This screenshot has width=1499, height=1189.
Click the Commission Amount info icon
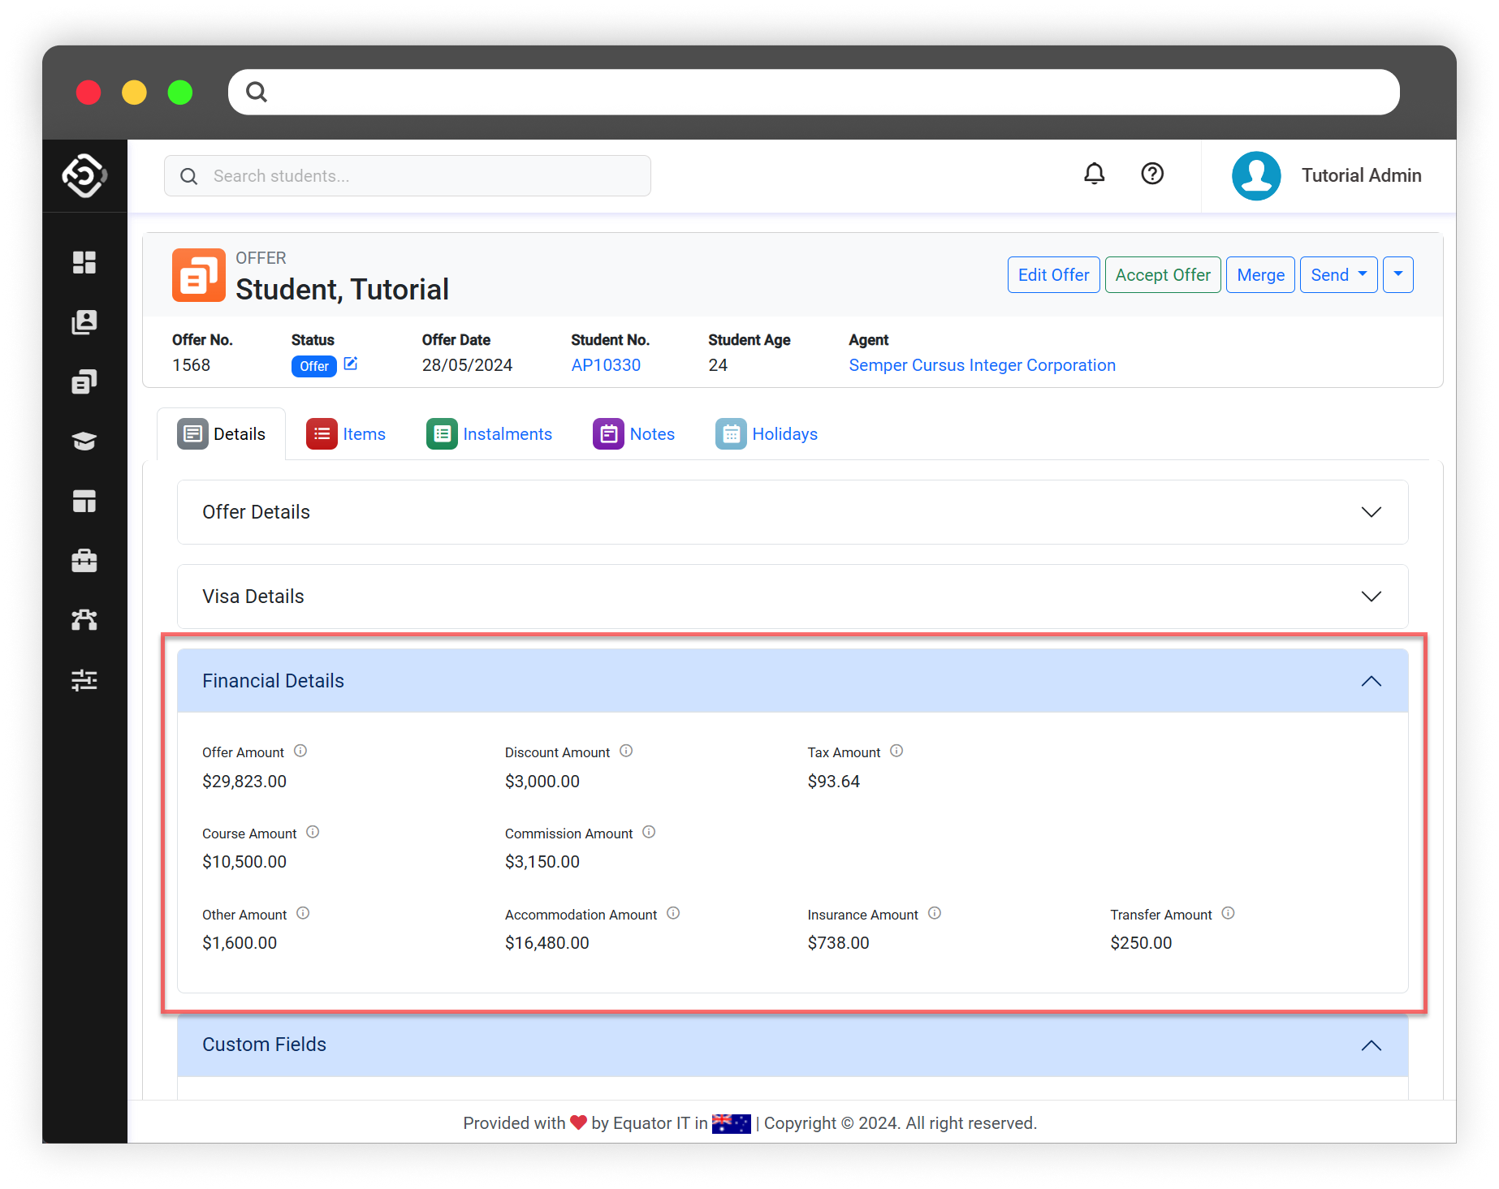click(x=649, y=832)
